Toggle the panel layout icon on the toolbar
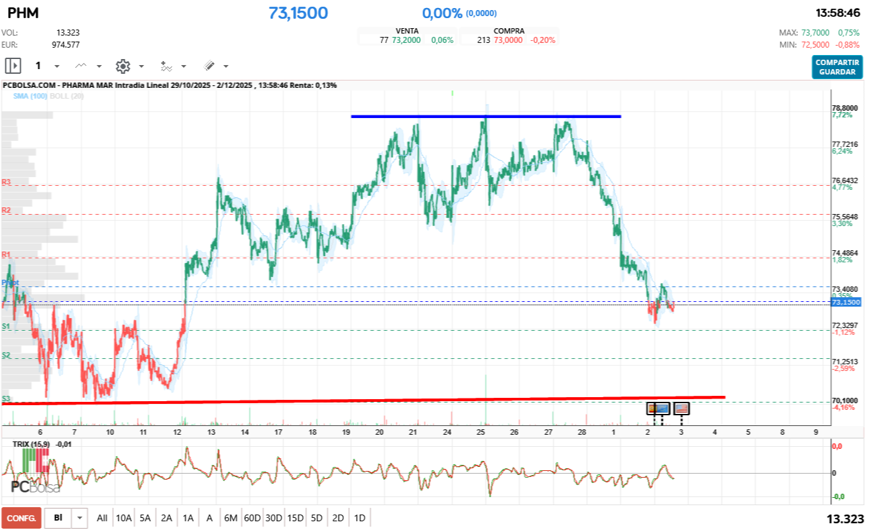The width and height of the screenshot is (873, 532). click(x=13, y=65)
